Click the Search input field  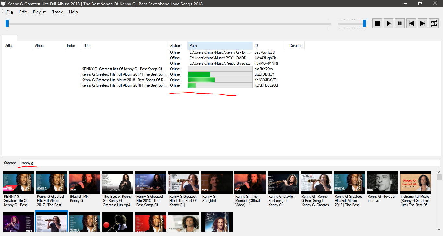(x=230, y=163)
